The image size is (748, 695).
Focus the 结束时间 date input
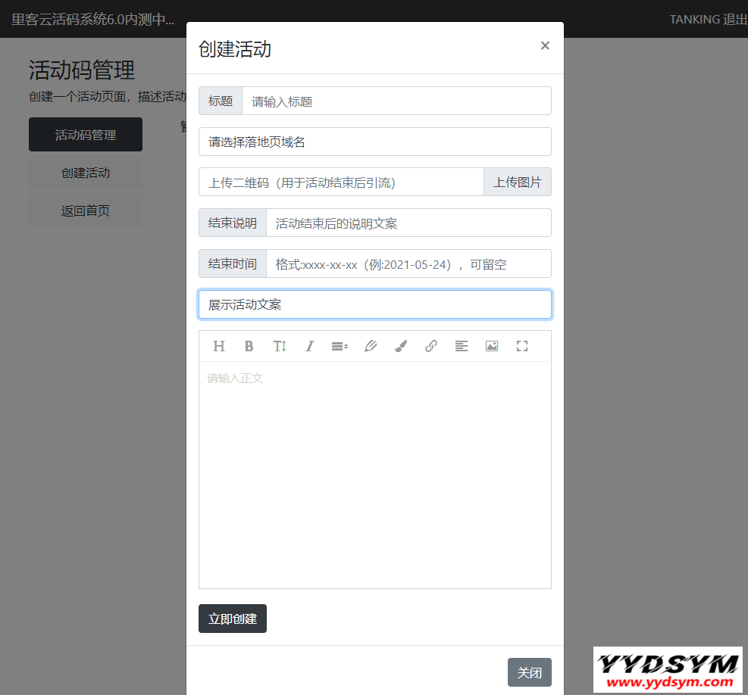click(x=408, y=263)
